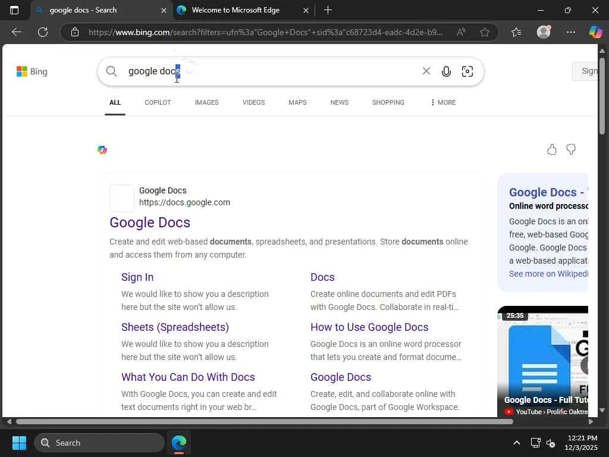The image size is (609, 457).
Task: Switch to NEWS search tab
Action: [340, 102]
